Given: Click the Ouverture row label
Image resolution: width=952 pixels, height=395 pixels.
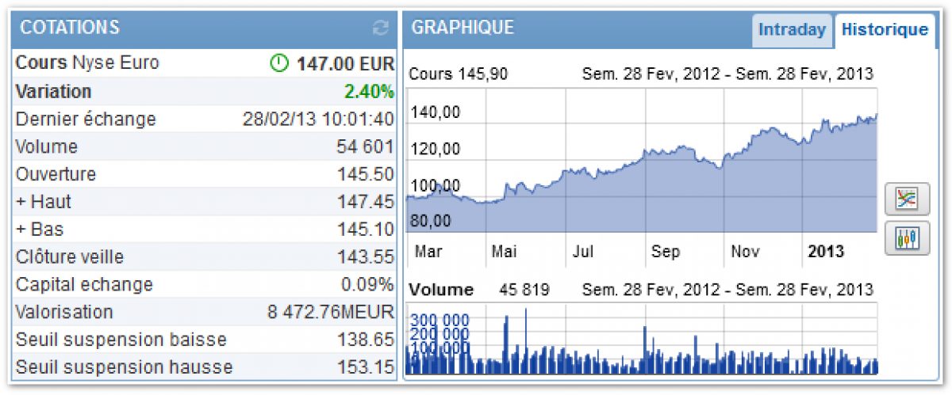Looking at the screenshot, I should pos(56,174).
